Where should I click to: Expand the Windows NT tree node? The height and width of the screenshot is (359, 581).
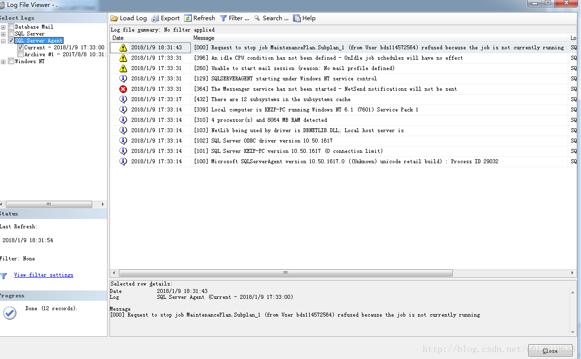(3, 62)
